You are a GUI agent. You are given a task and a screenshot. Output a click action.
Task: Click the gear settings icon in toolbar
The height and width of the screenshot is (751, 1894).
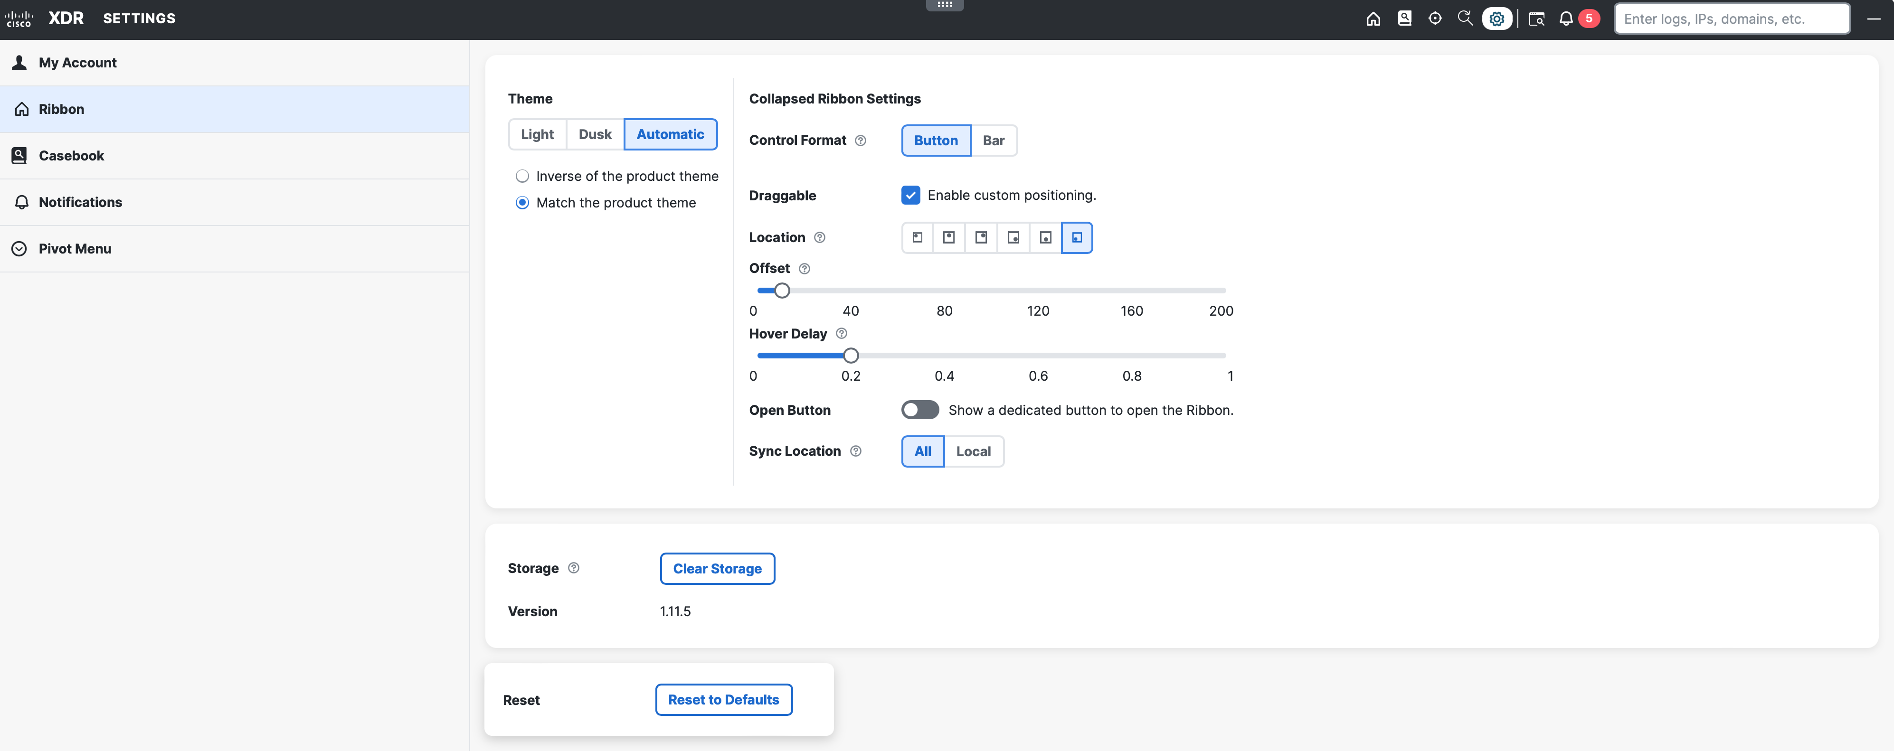point(1496,19)
